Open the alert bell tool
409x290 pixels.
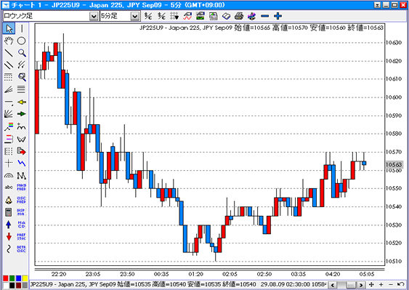point(9,200)
